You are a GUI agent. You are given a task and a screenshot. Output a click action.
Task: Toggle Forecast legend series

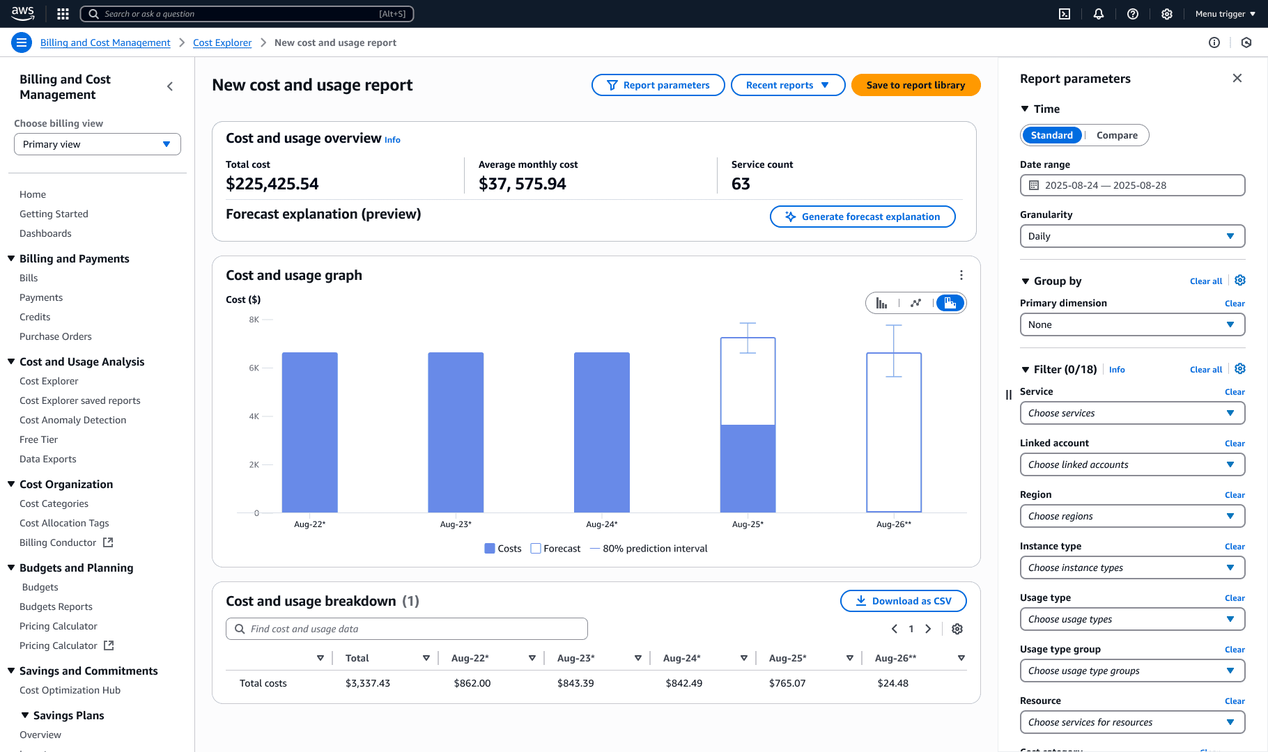(555, 549)
